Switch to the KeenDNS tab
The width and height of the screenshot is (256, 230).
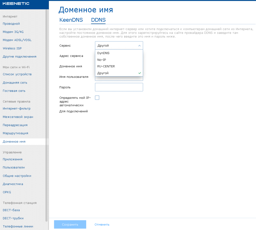[71, 20]
